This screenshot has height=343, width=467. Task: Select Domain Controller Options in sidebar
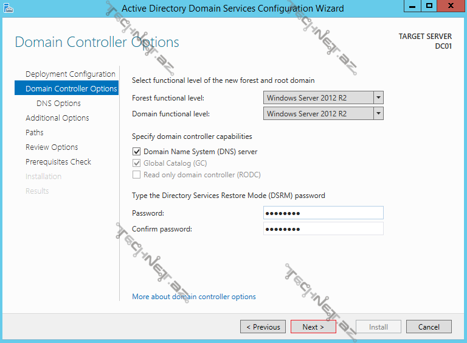click(71, 89)
